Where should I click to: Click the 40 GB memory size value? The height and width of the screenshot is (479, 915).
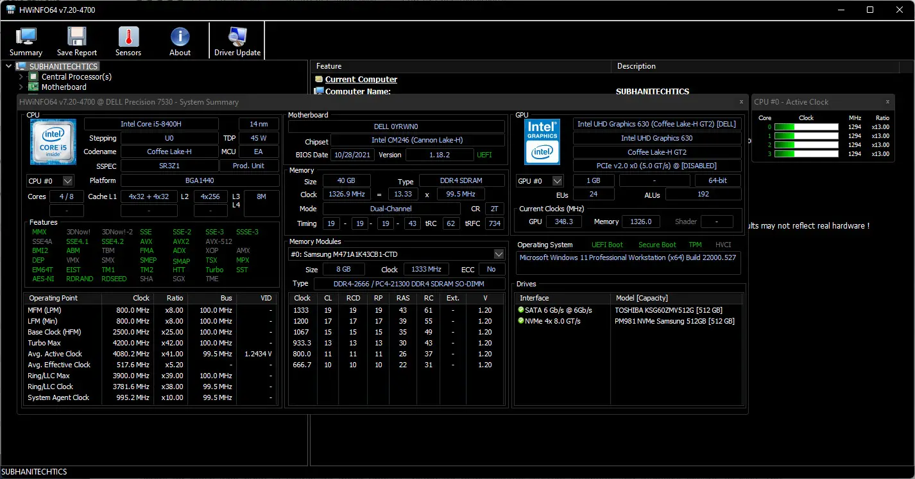346,181
